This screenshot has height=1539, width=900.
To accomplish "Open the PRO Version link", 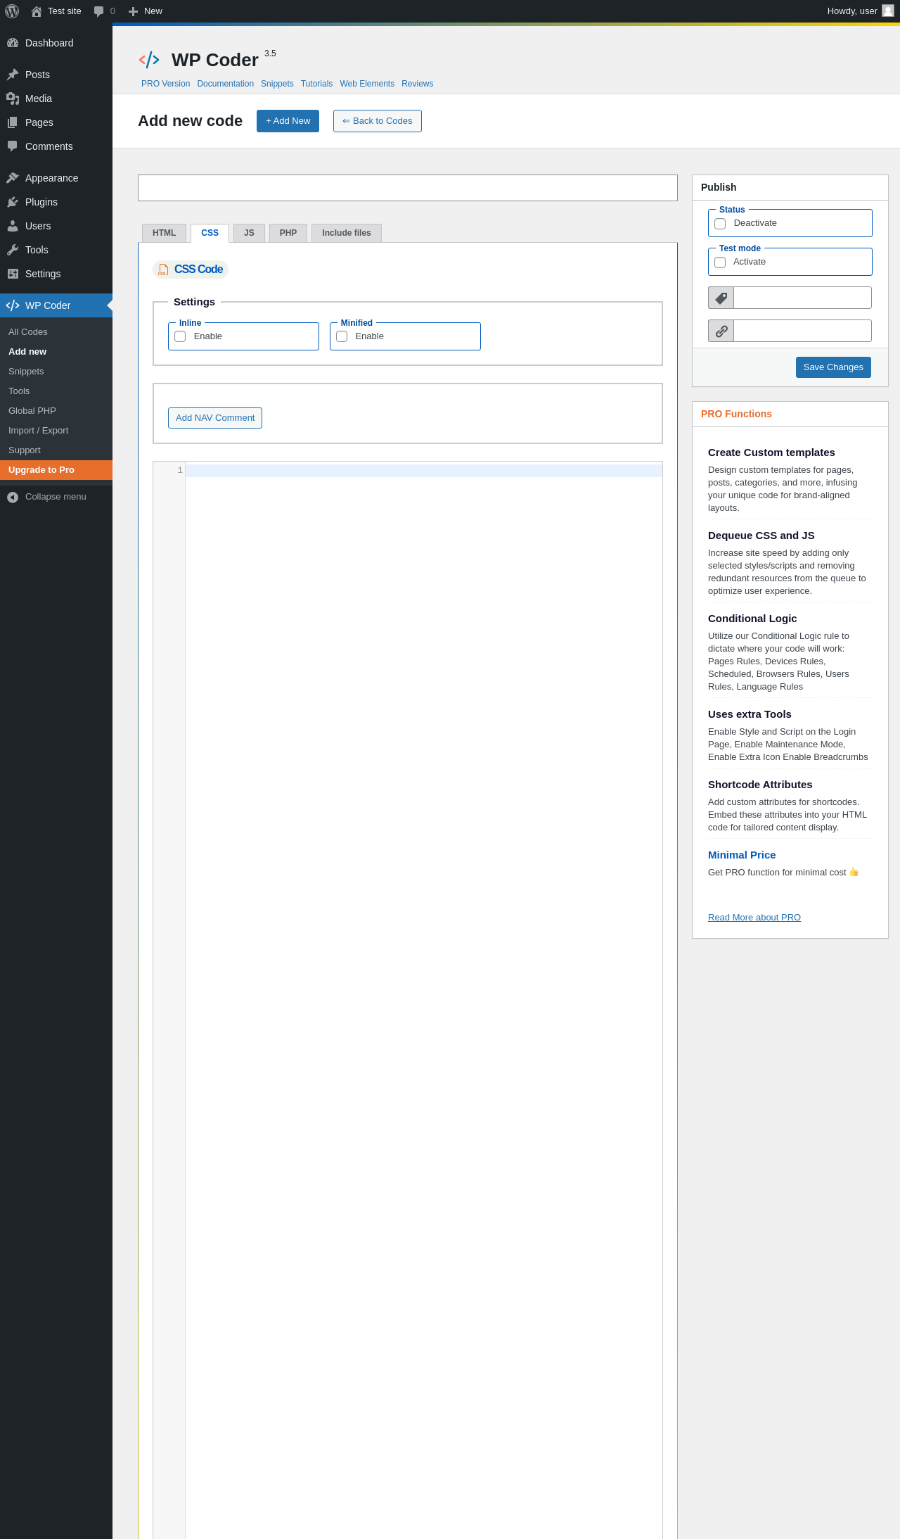I will pyautogui.click(x=165, y=84).
